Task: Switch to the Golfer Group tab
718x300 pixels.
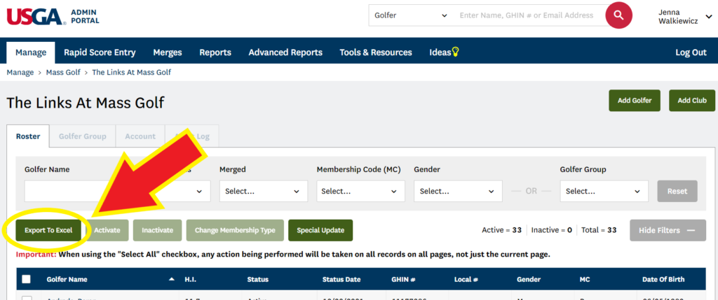Action: (x=83, y=136)
